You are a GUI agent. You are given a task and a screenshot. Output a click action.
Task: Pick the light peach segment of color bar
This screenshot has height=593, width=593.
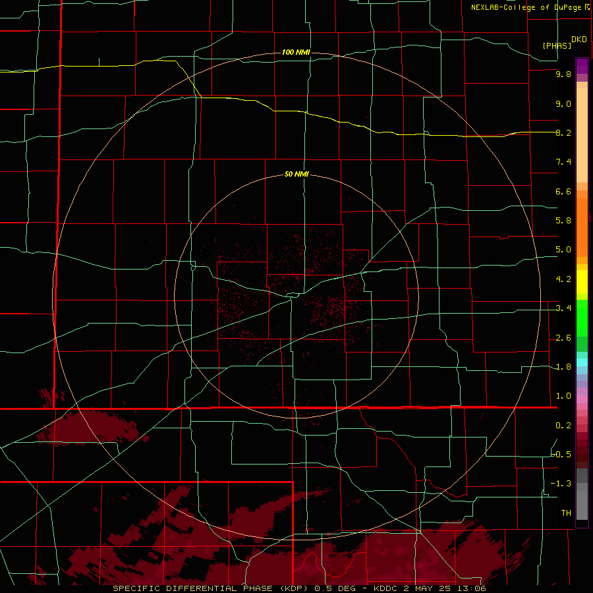pyautogui.click(x=582, y=134)
